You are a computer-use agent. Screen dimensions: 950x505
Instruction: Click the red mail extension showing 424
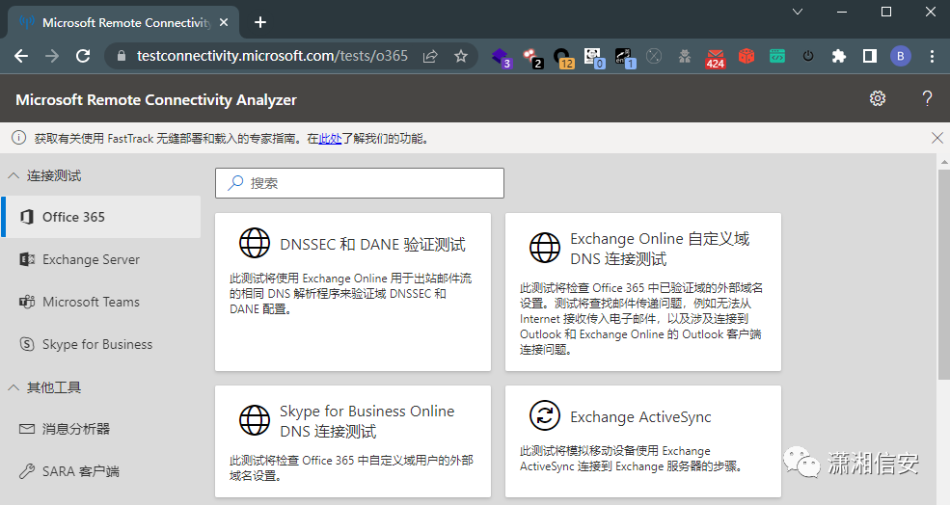(x=716, y=58)
